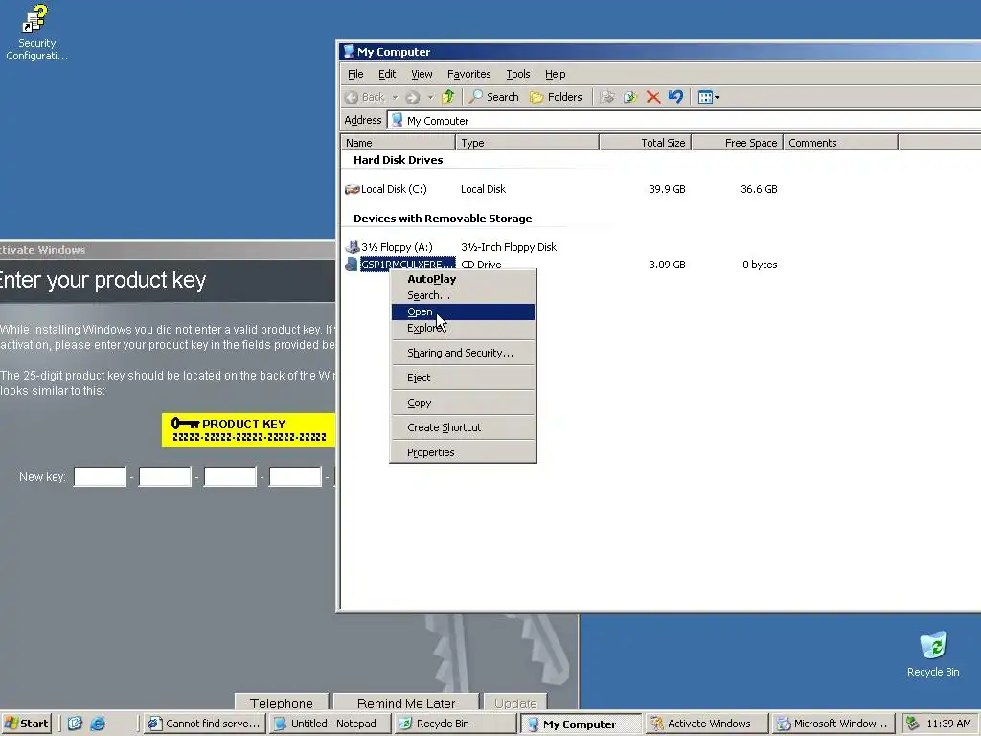981x736 pixels.
Task: Choose Open from the context menu
Action: tap(463, 311)
